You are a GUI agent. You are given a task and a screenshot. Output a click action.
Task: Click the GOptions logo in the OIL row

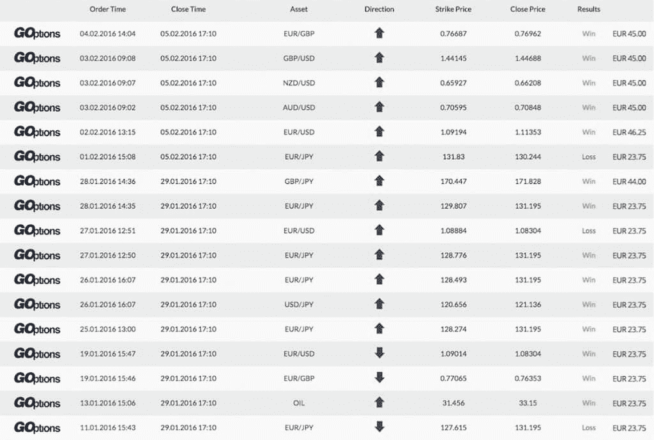(x=37, y=403)
